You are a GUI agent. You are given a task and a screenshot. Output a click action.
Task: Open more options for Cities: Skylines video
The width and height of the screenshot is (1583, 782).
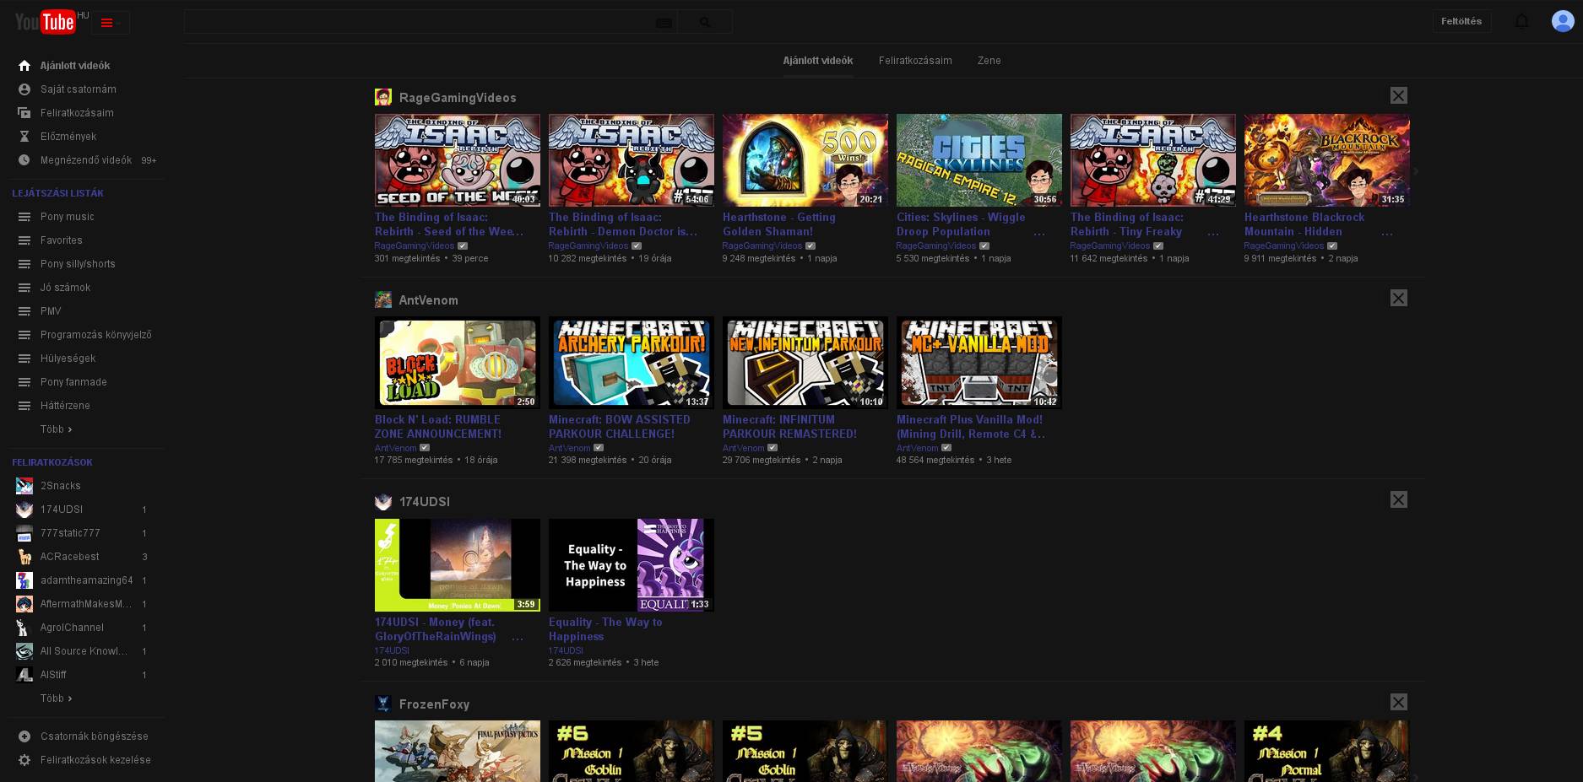coord(1038,232)
